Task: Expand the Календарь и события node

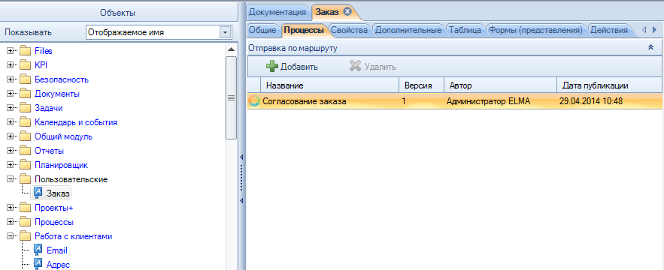Action: [11, 122]
